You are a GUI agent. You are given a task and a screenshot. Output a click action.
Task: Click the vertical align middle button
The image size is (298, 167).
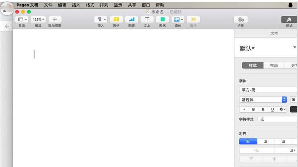pos(274,159)
